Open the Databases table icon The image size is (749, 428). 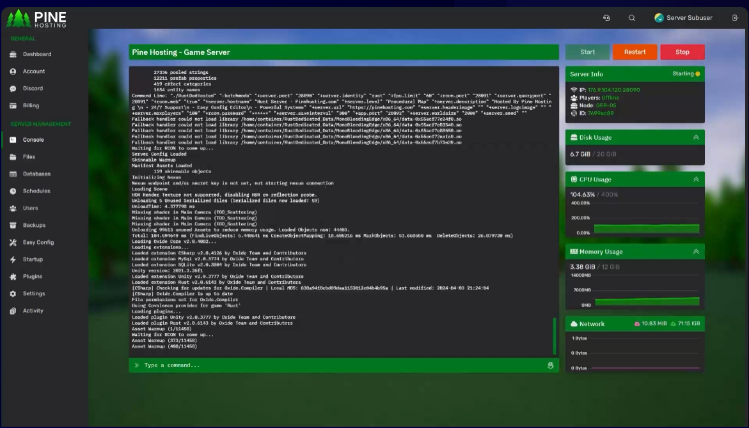13,174
